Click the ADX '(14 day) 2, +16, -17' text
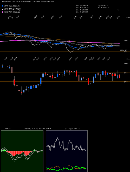The width and height of the screenshot is (130, 172). pos(73,129)
